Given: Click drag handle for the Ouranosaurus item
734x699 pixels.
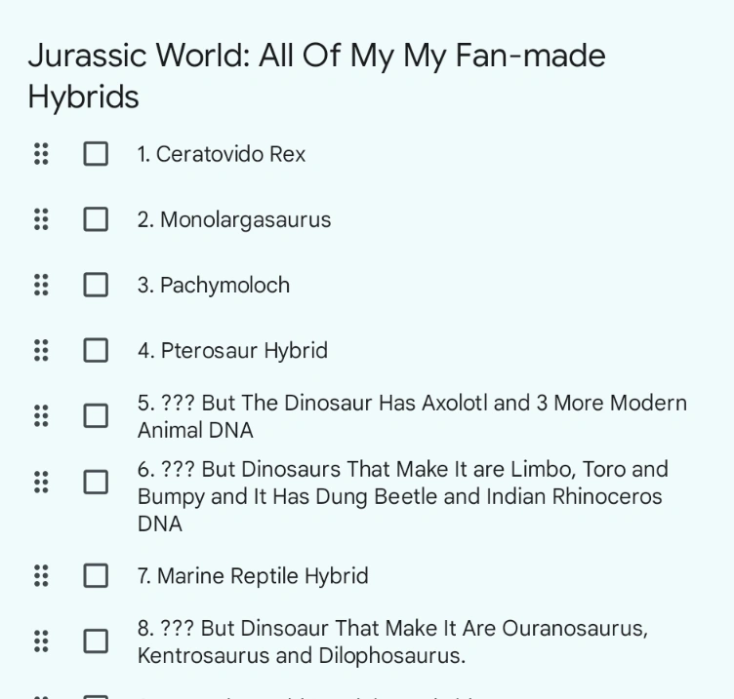Looking at the screenshot, I should (40, 641).
